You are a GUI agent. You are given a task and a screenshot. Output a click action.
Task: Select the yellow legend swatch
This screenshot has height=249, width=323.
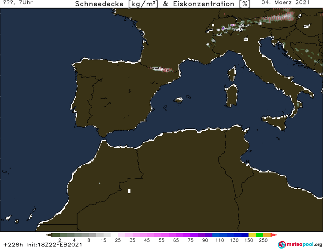252,235
